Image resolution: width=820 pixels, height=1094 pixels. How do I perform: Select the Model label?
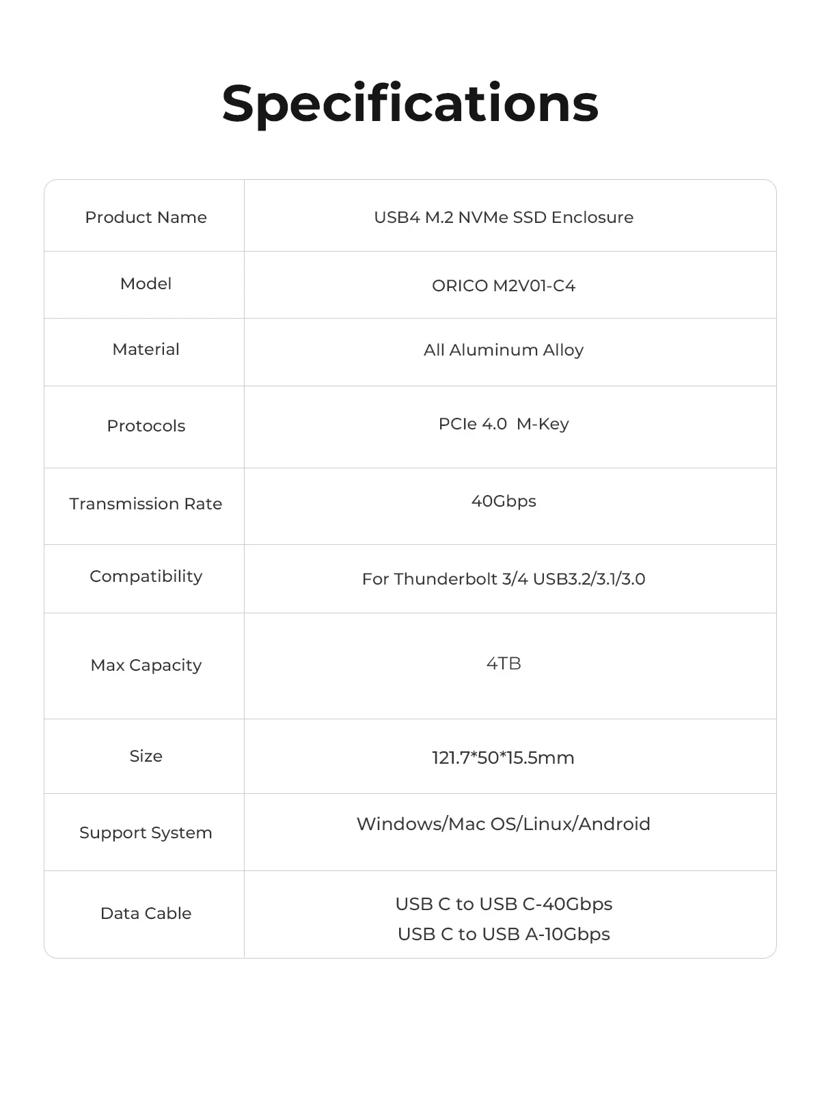[x=146, y=284]
